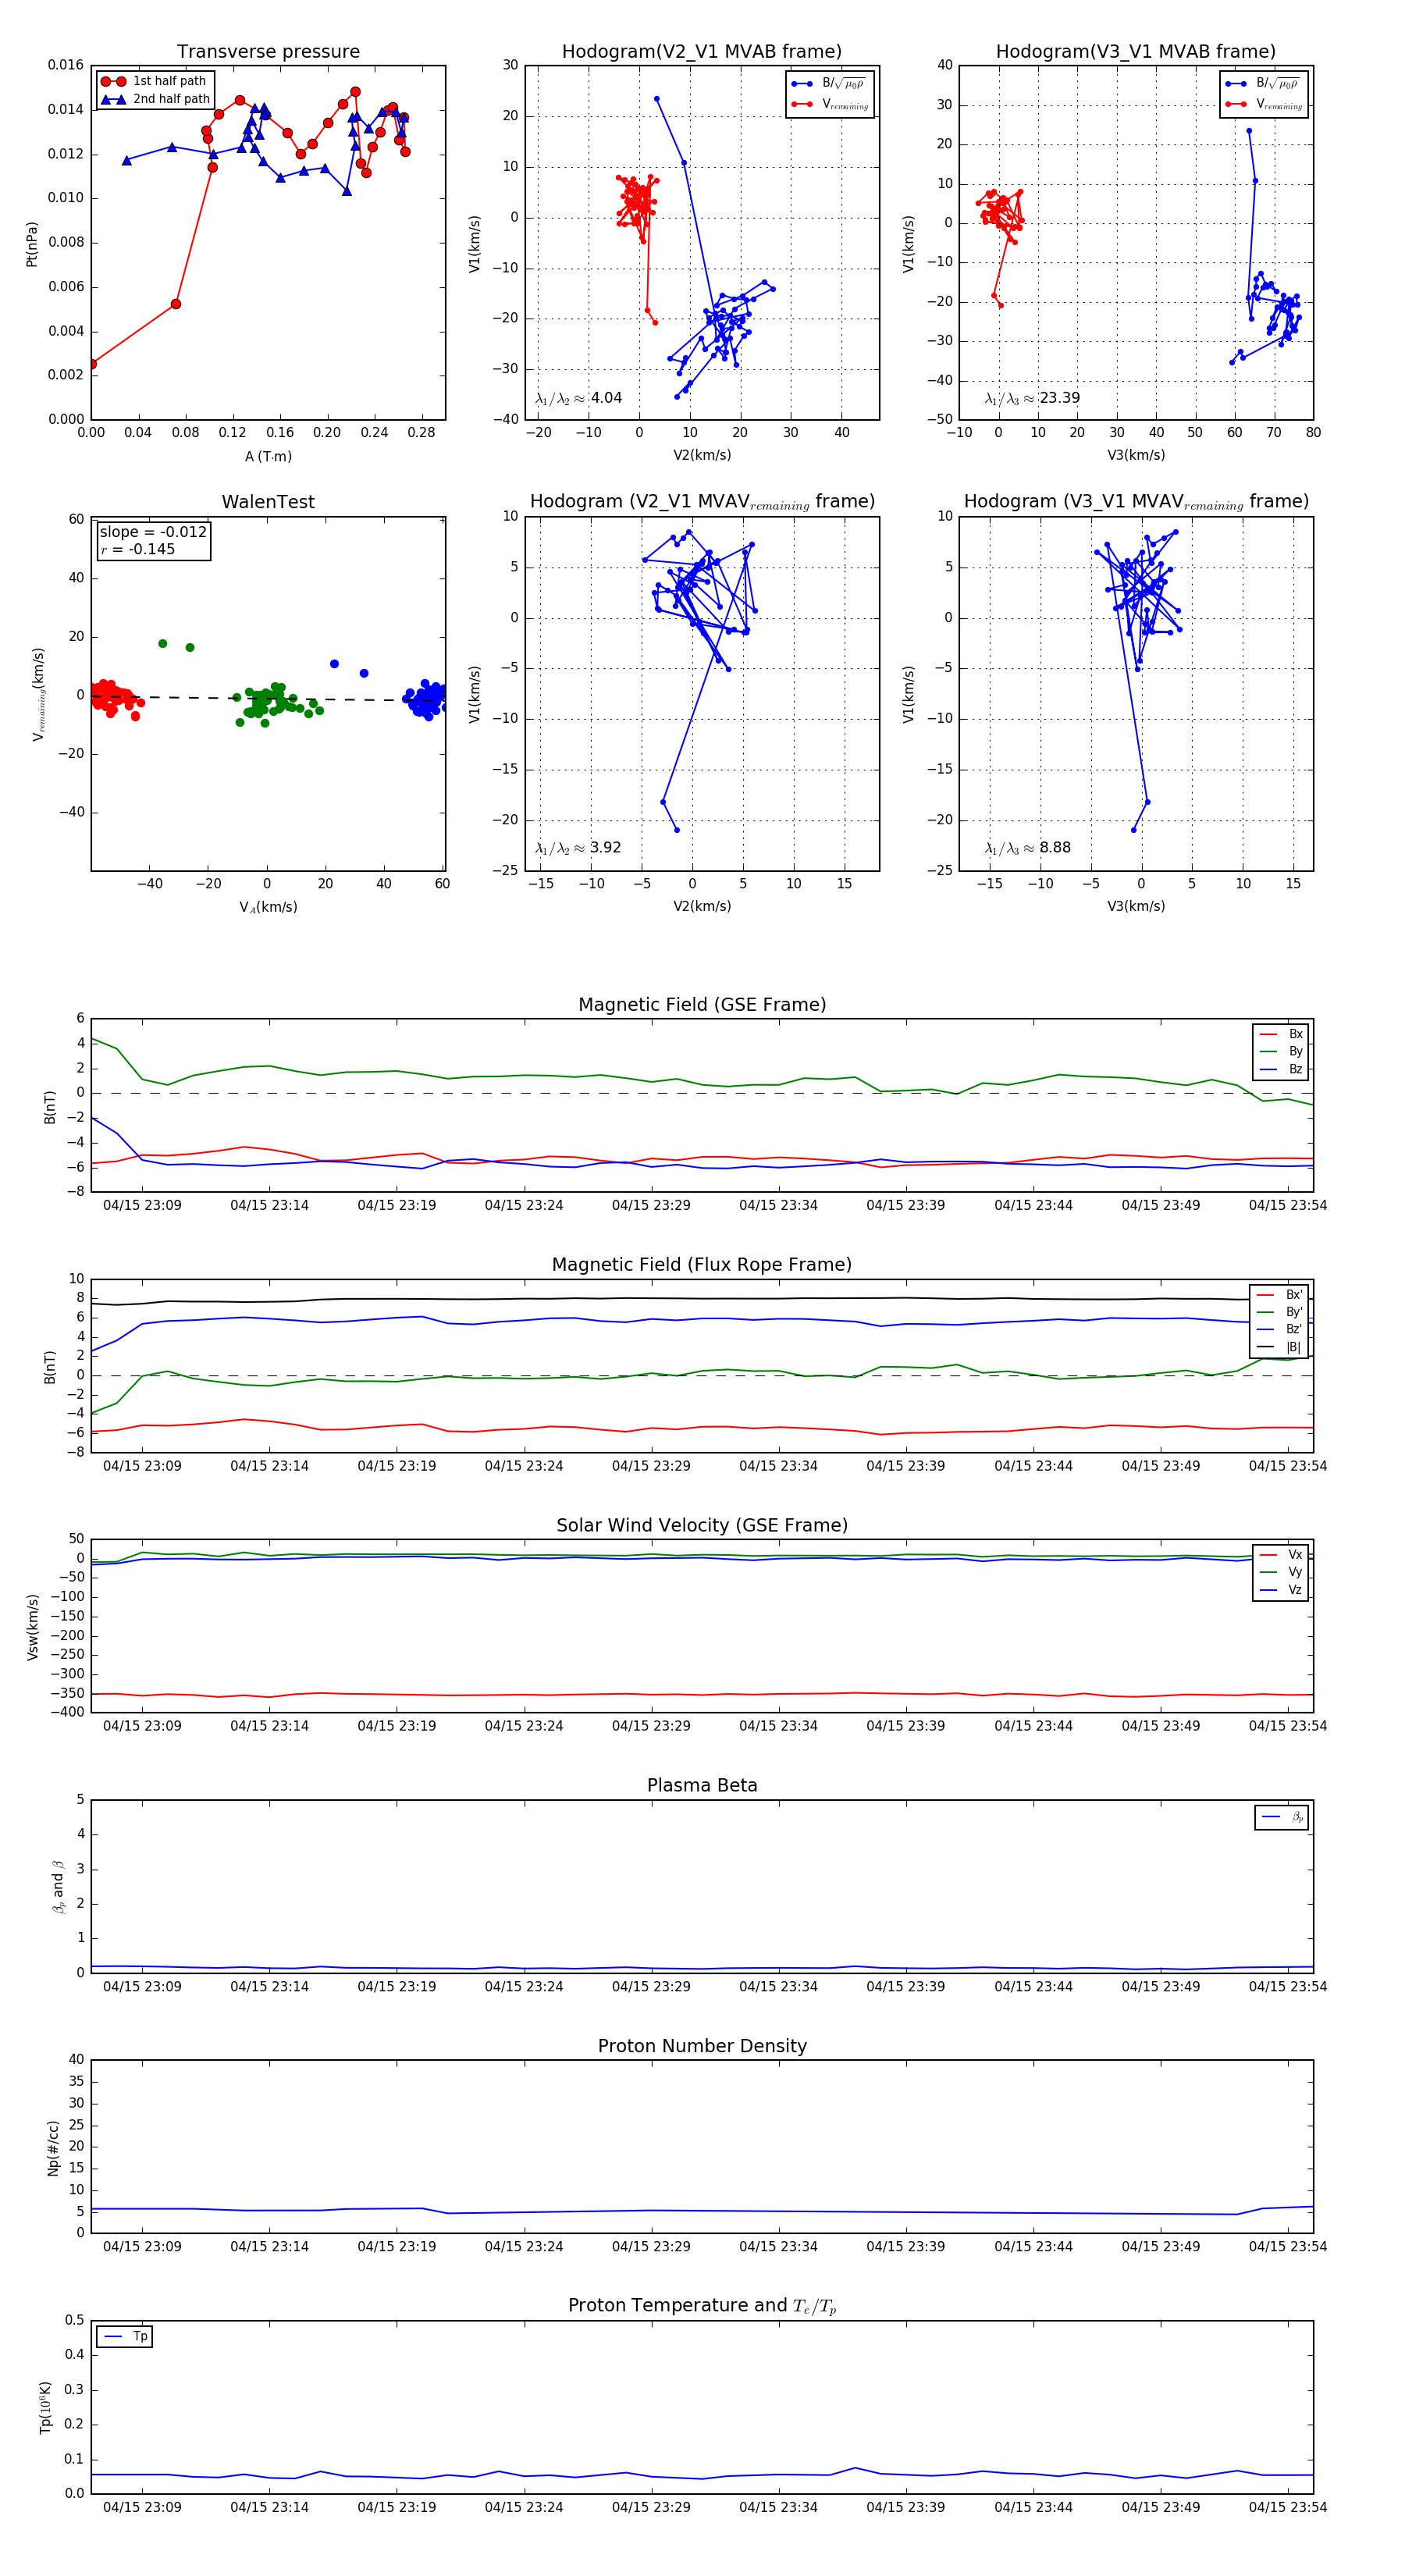Select the '|B|' legend entry
Image resolution: width=1405 pixels, height=2576 pixels.
coord(1280,1347)
